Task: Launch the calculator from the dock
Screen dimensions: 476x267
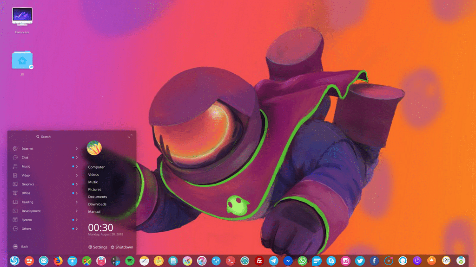Action: (116, 261)
